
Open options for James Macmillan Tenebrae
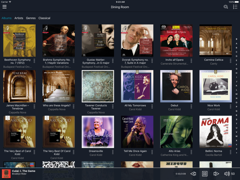point(34,106)
